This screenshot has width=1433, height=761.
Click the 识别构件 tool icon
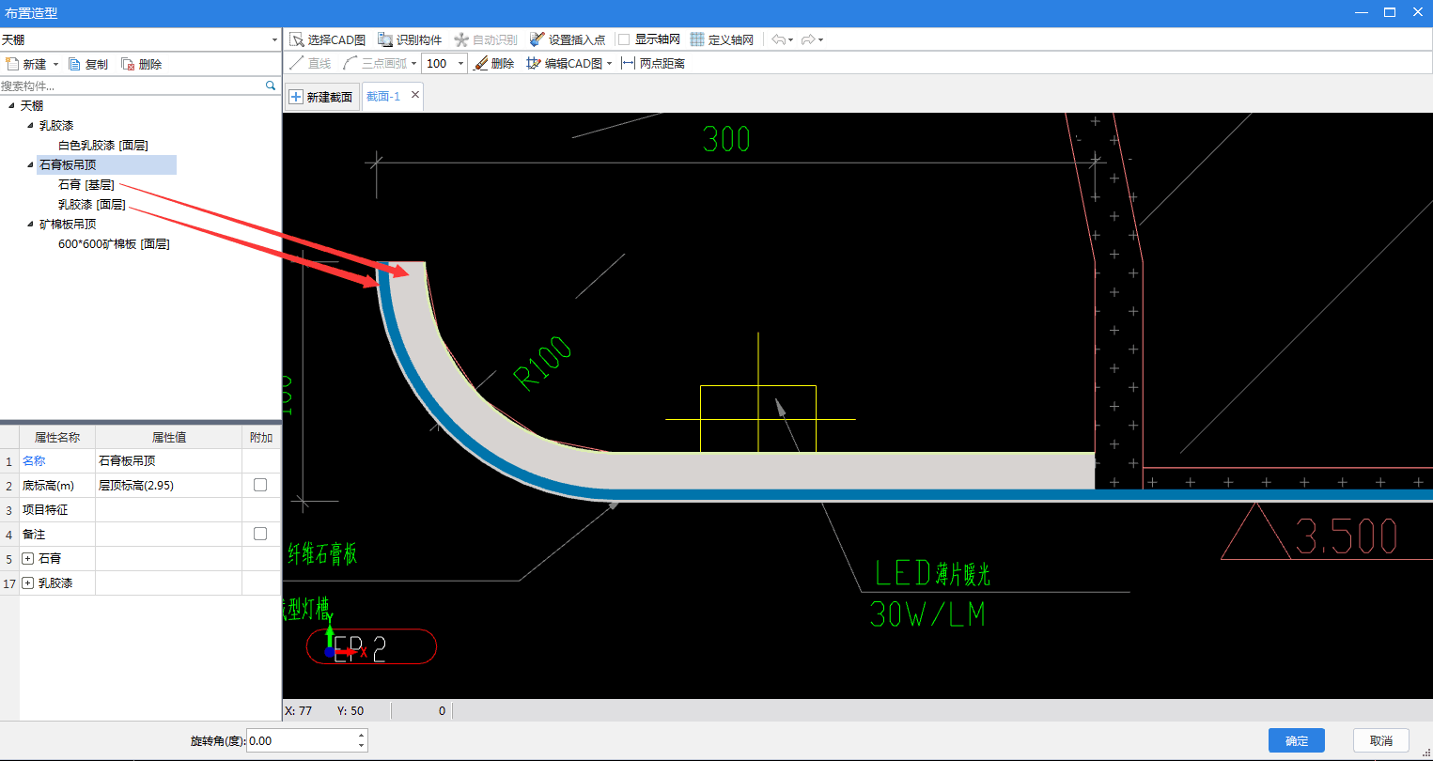[x=385, y=39]
